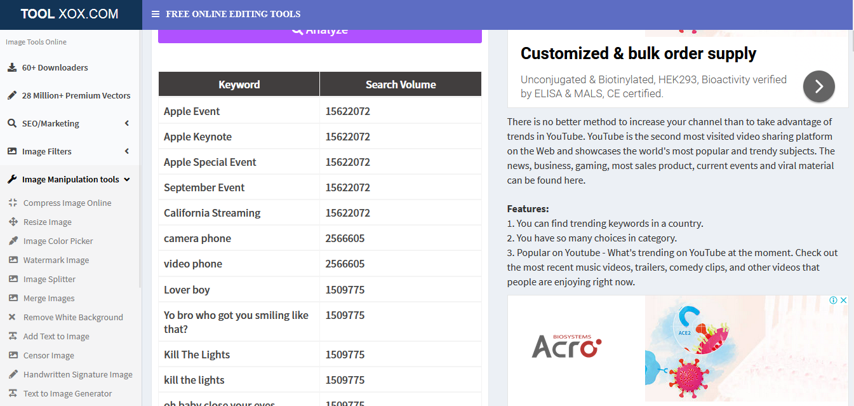Select the lowercase kill the lights keyword

194,380
